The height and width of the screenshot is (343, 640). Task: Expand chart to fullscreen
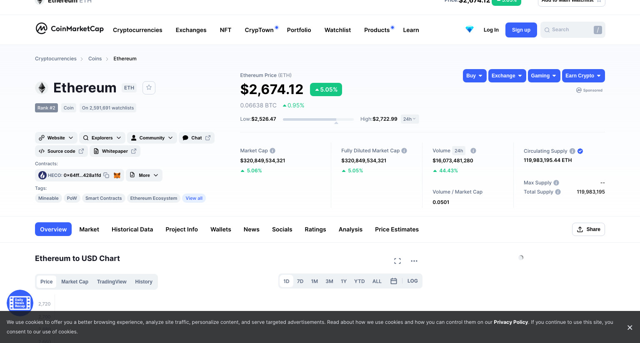397,261
